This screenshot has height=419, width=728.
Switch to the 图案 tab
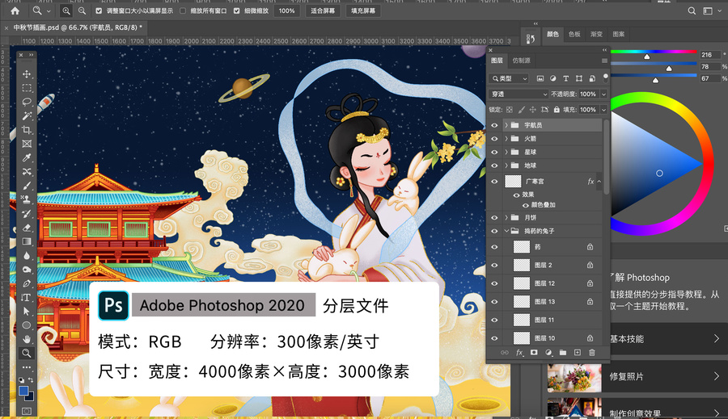[x=619, y=34]
